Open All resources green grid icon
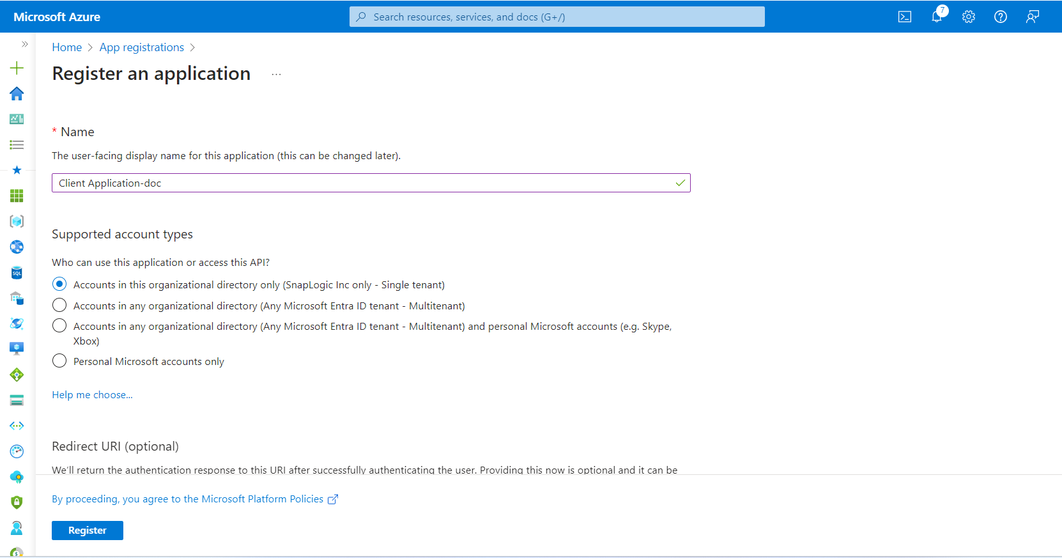The width and height of the screenshot is (1062, 558). (17, 196)
